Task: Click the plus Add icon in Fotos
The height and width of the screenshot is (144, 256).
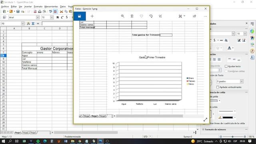Action: 92,16
